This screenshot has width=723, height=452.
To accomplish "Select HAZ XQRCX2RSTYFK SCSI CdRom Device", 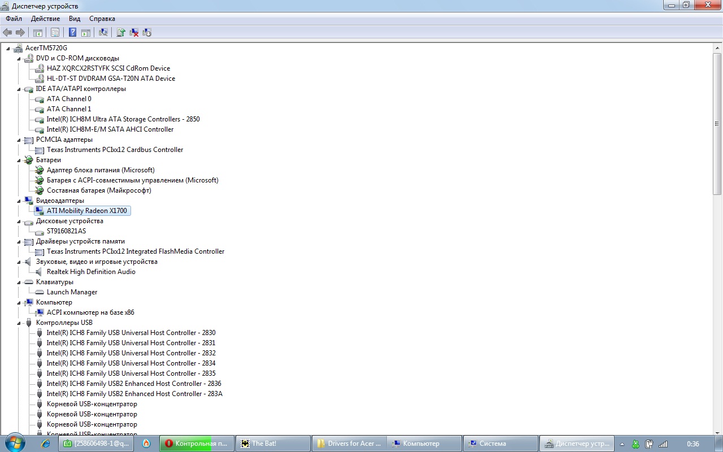I will (108, 68).
